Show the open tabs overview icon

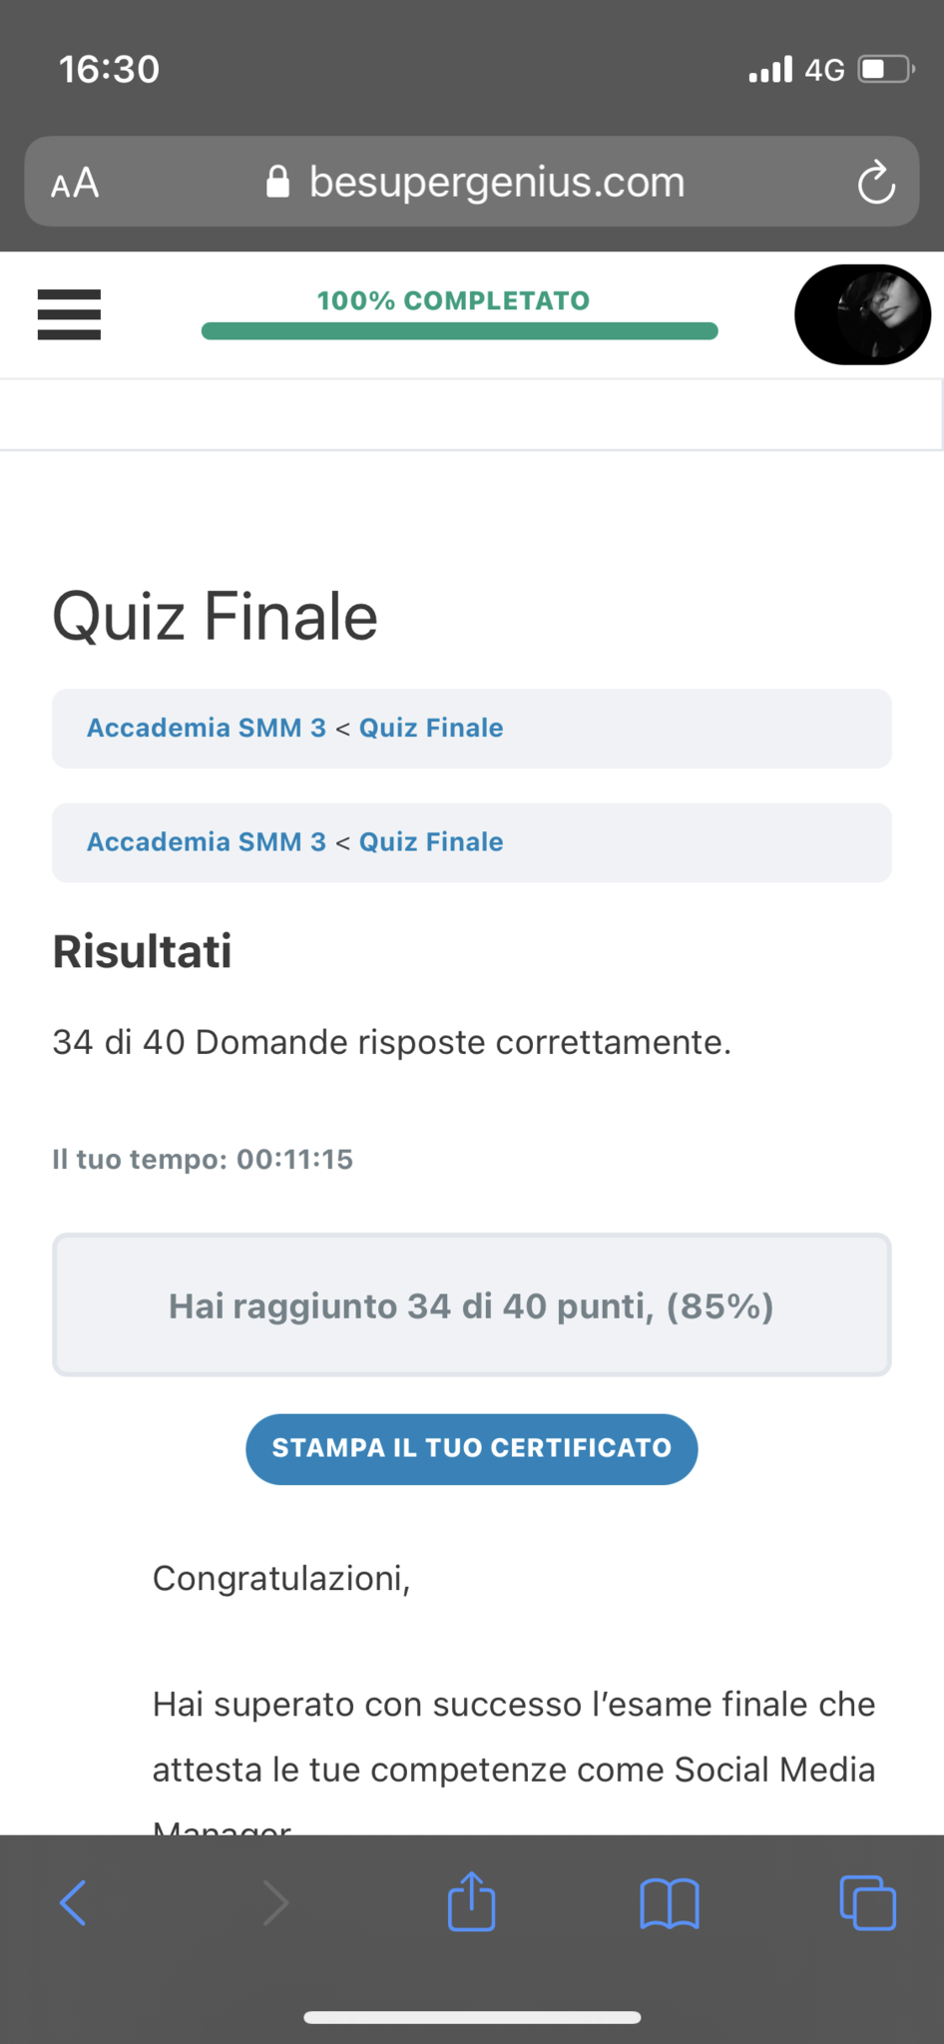tap(867, 1903)
